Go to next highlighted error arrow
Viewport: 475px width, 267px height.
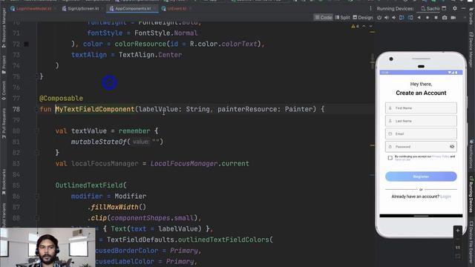tap(370, 27)
